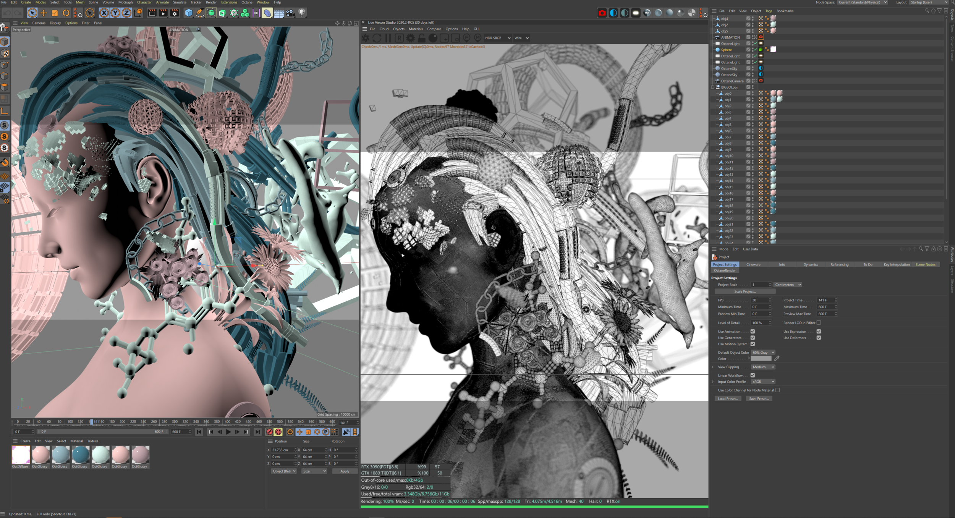Switch to the Dynamics tab

click(810, 264)
